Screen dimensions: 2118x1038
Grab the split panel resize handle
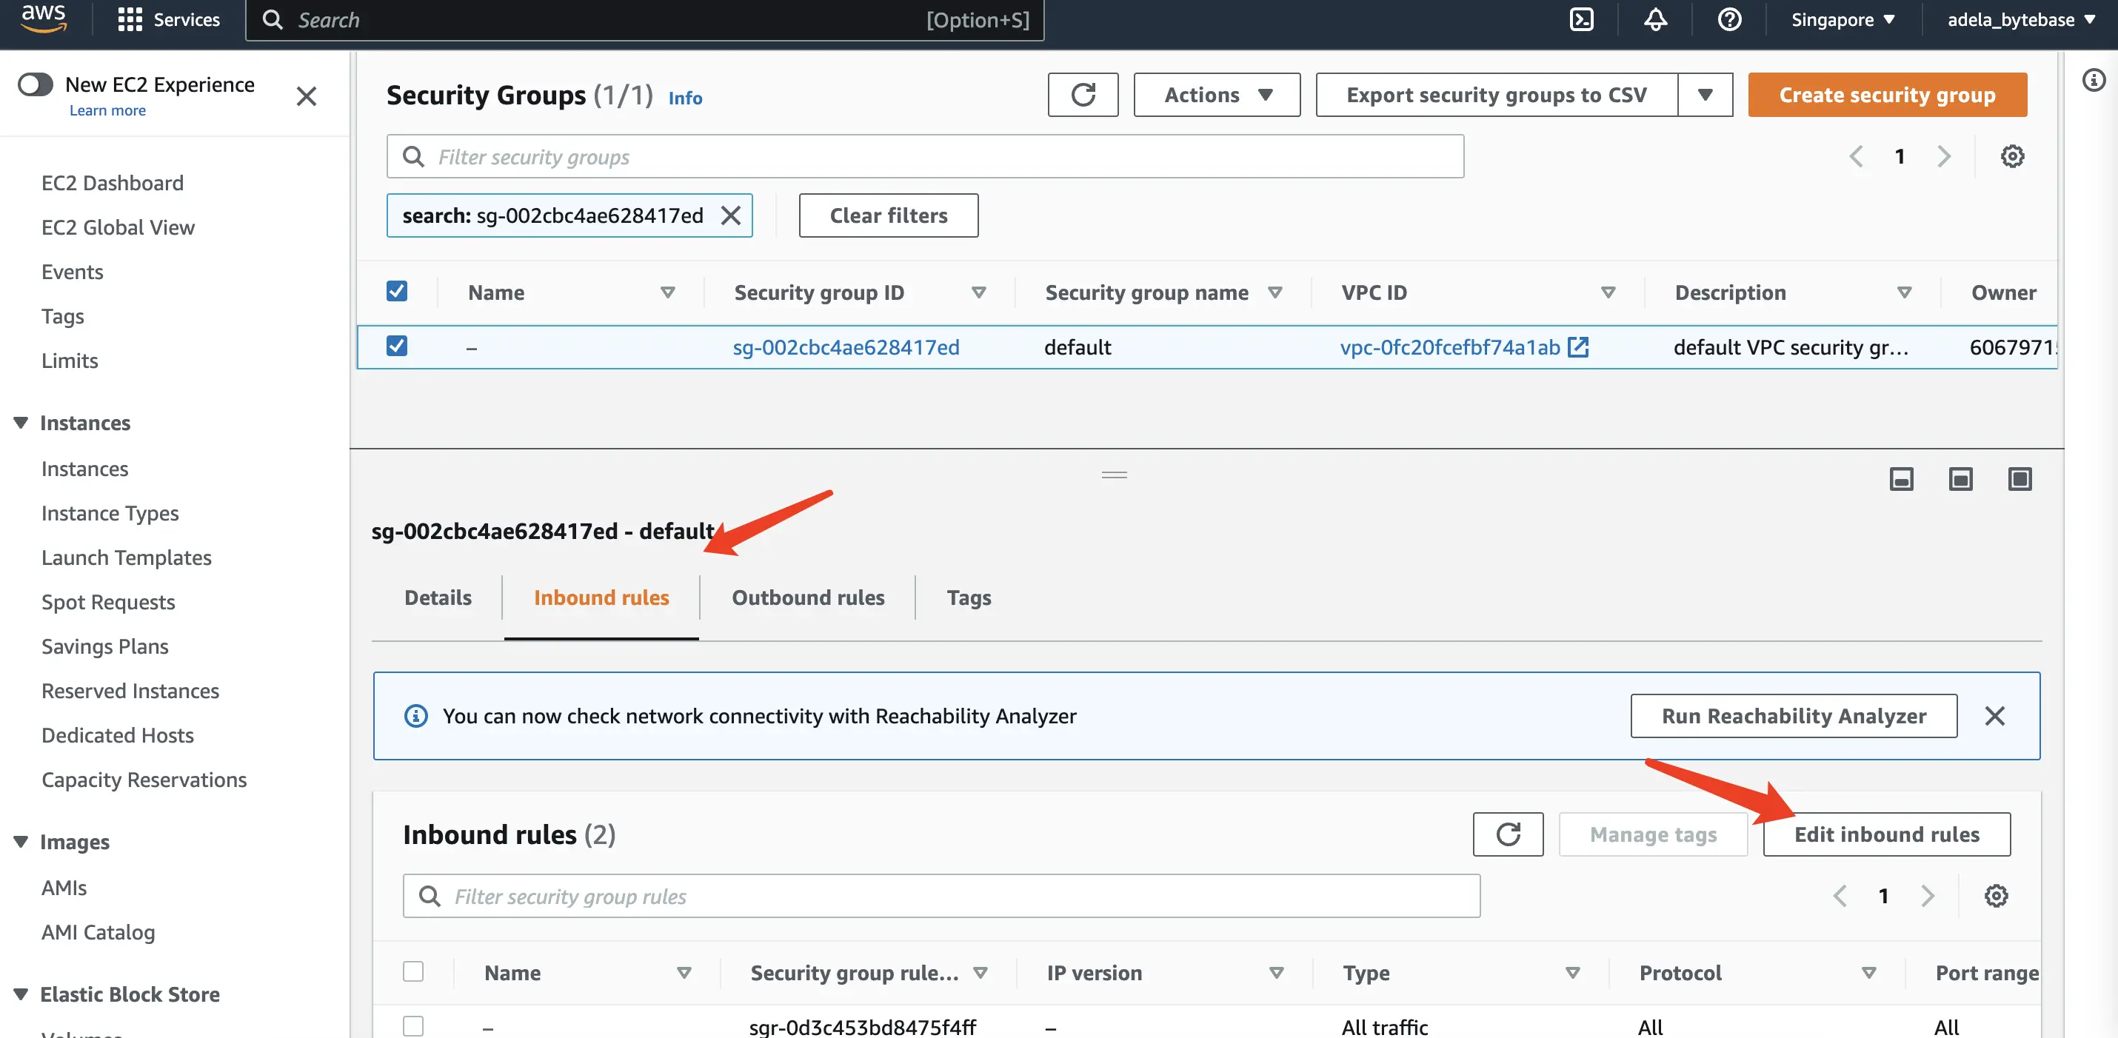pos(1114,475)
